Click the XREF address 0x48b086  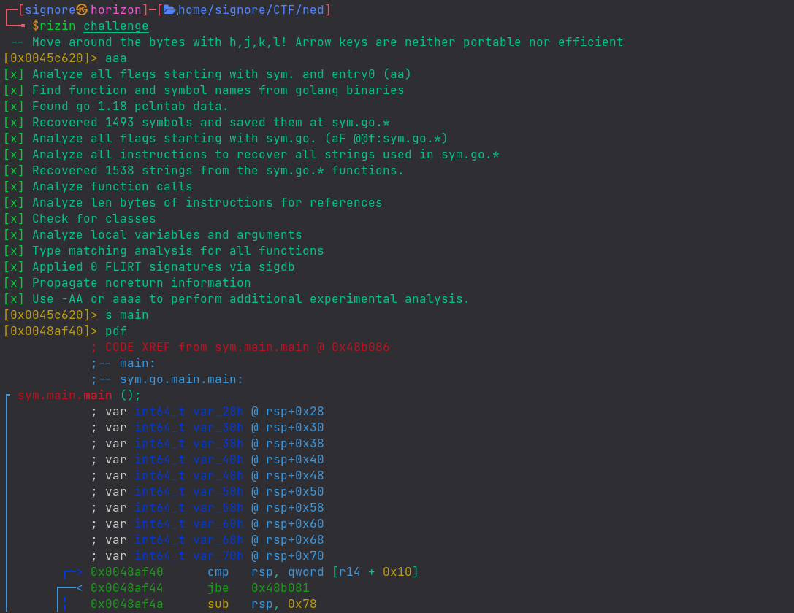[x=360, y=347]
